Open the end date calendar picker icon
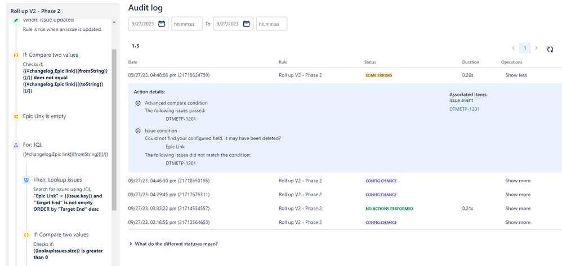Screen dimensions: 562x266 [246, 24]
